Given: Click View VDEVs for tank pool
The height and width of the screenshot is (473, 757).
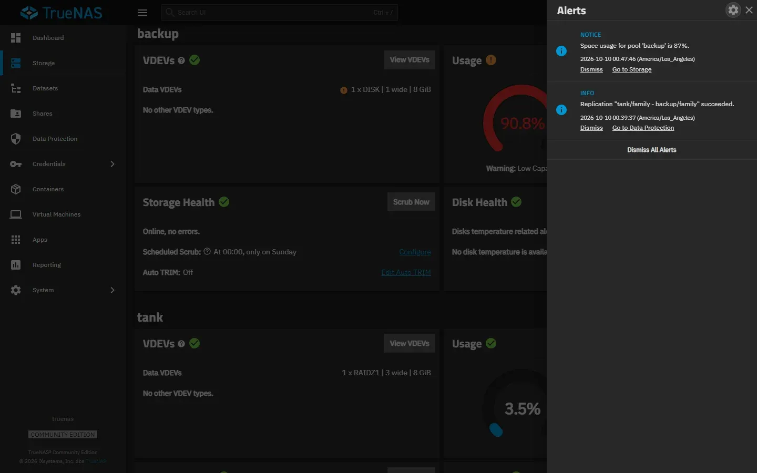Looking at the screenshot, I should 410,343.
